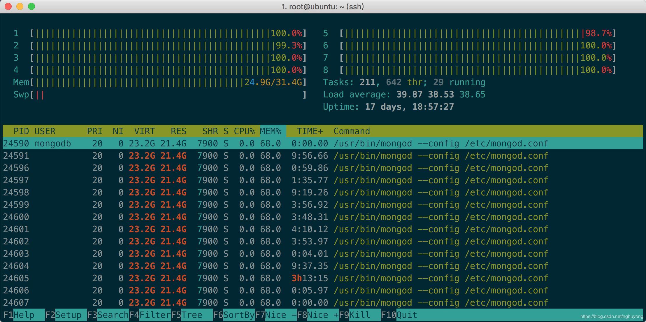Click the CPU 8 usage meter bar
This screenshot has width=646, height=322.
(x=470, y=70)
